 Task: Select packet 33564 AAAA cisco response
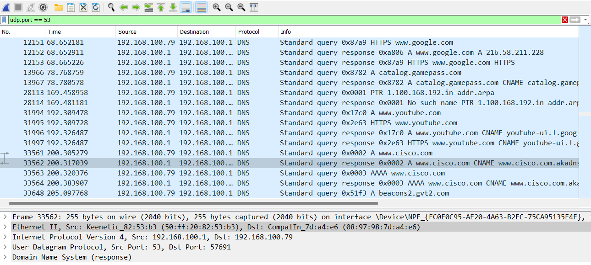pyautogui.click(x=290, y=183)
